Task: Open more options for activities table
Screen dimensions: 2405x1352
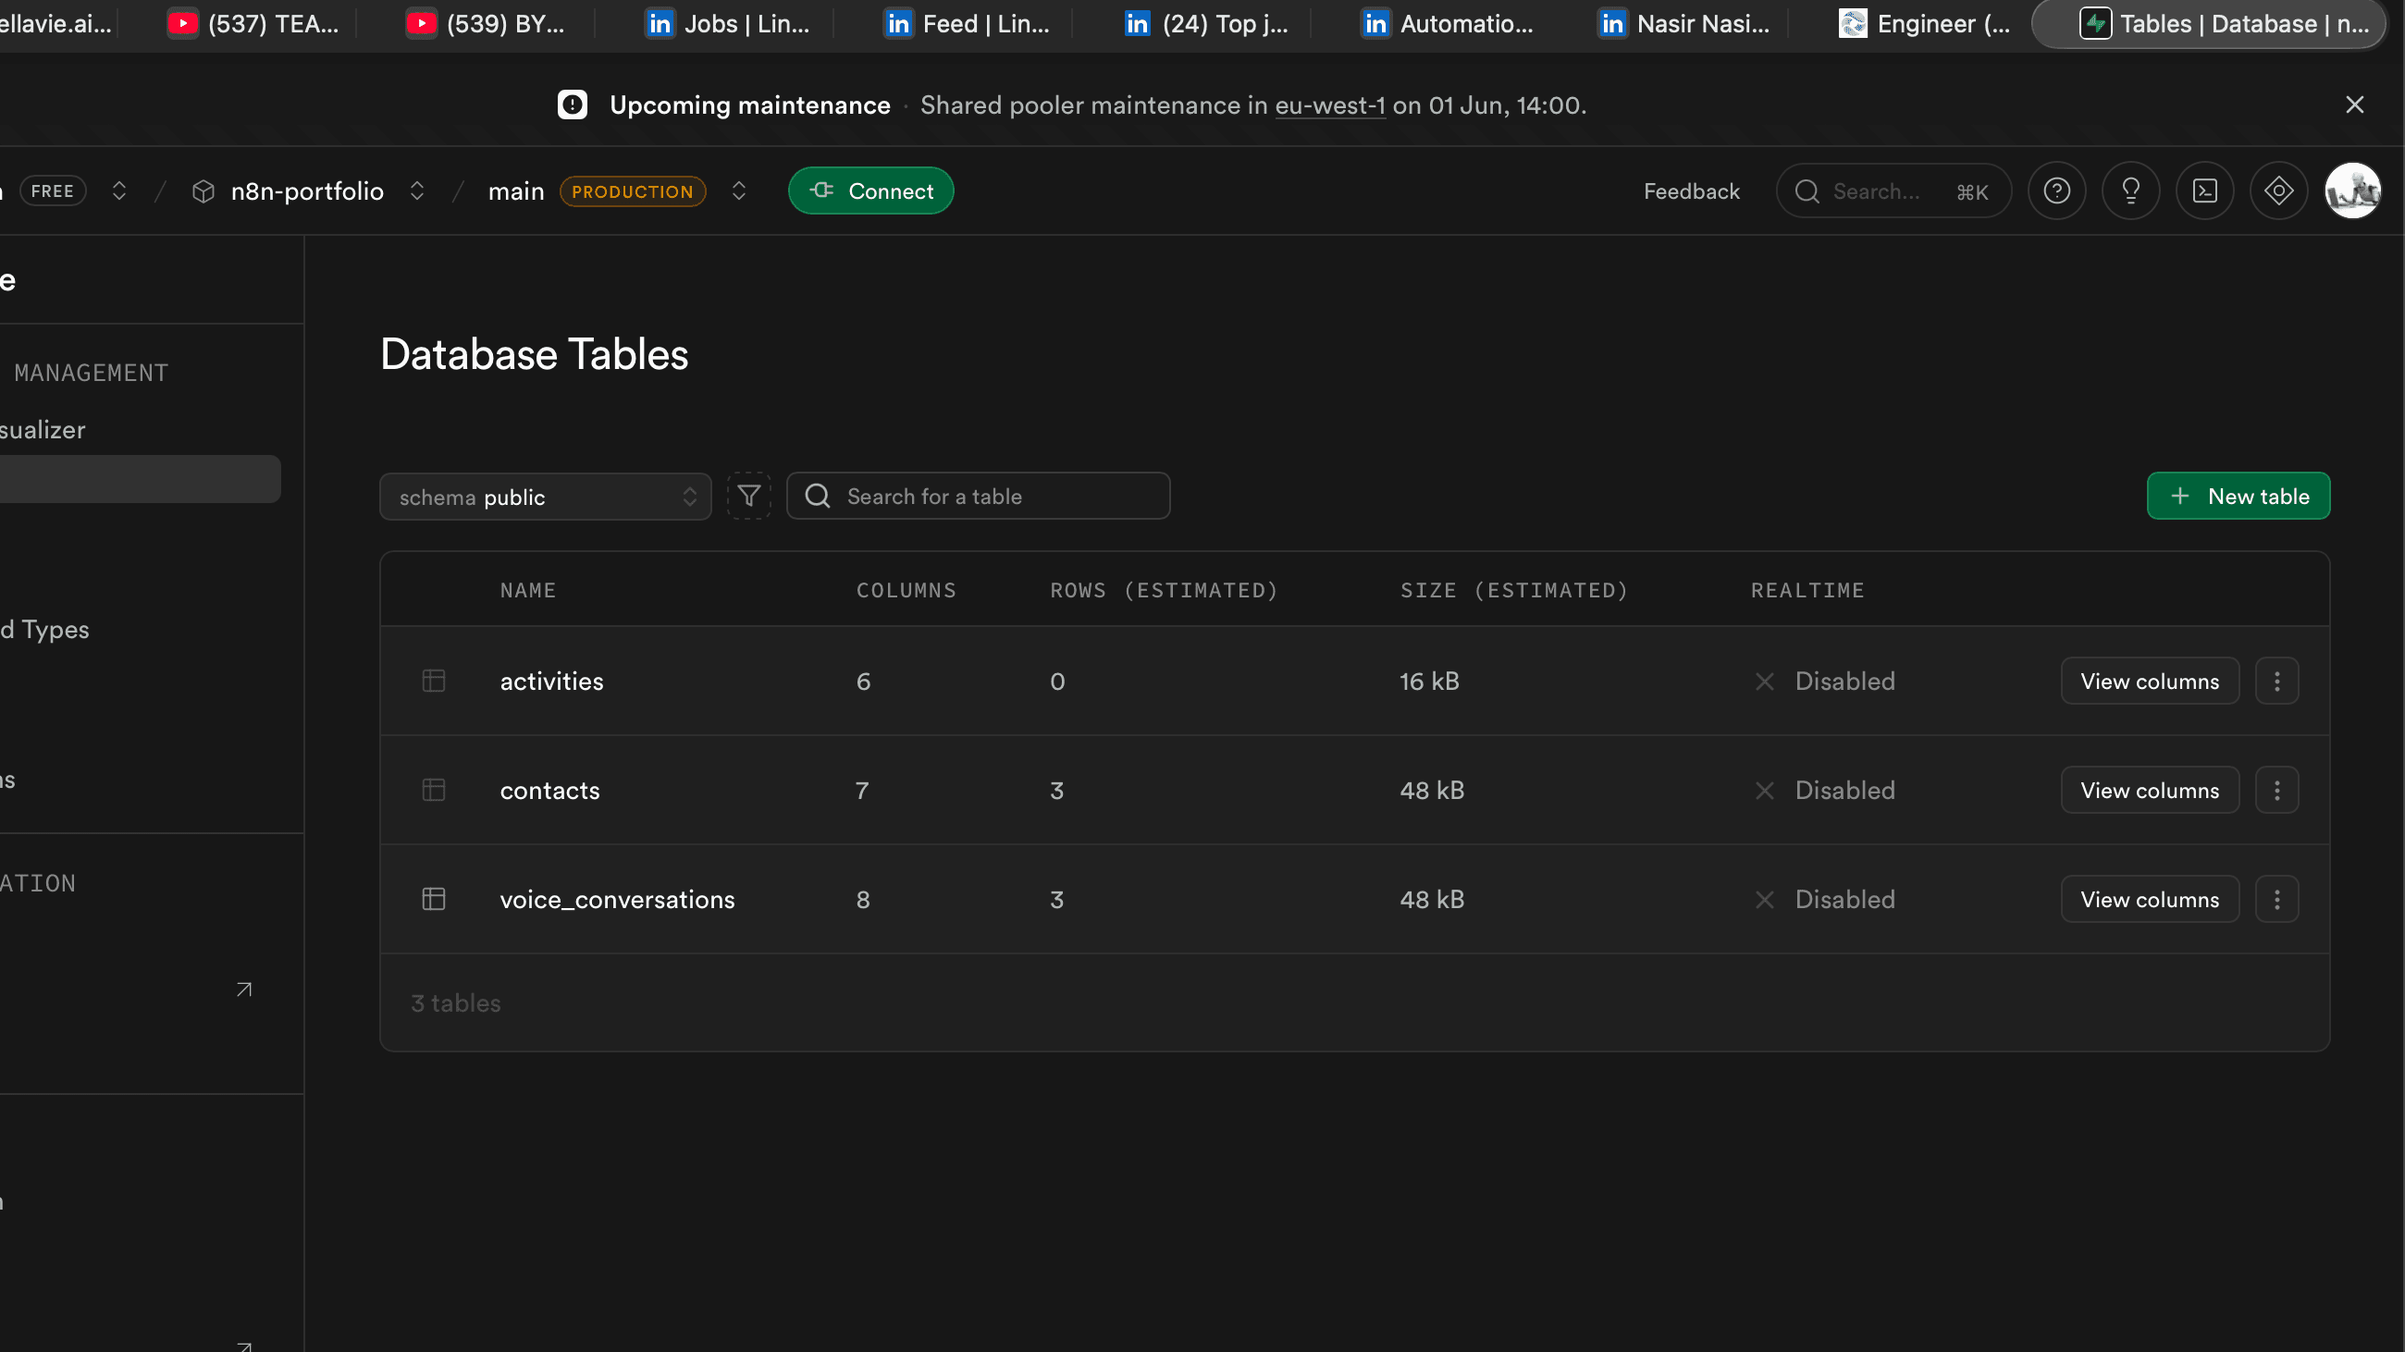Action: point(2277,682)
